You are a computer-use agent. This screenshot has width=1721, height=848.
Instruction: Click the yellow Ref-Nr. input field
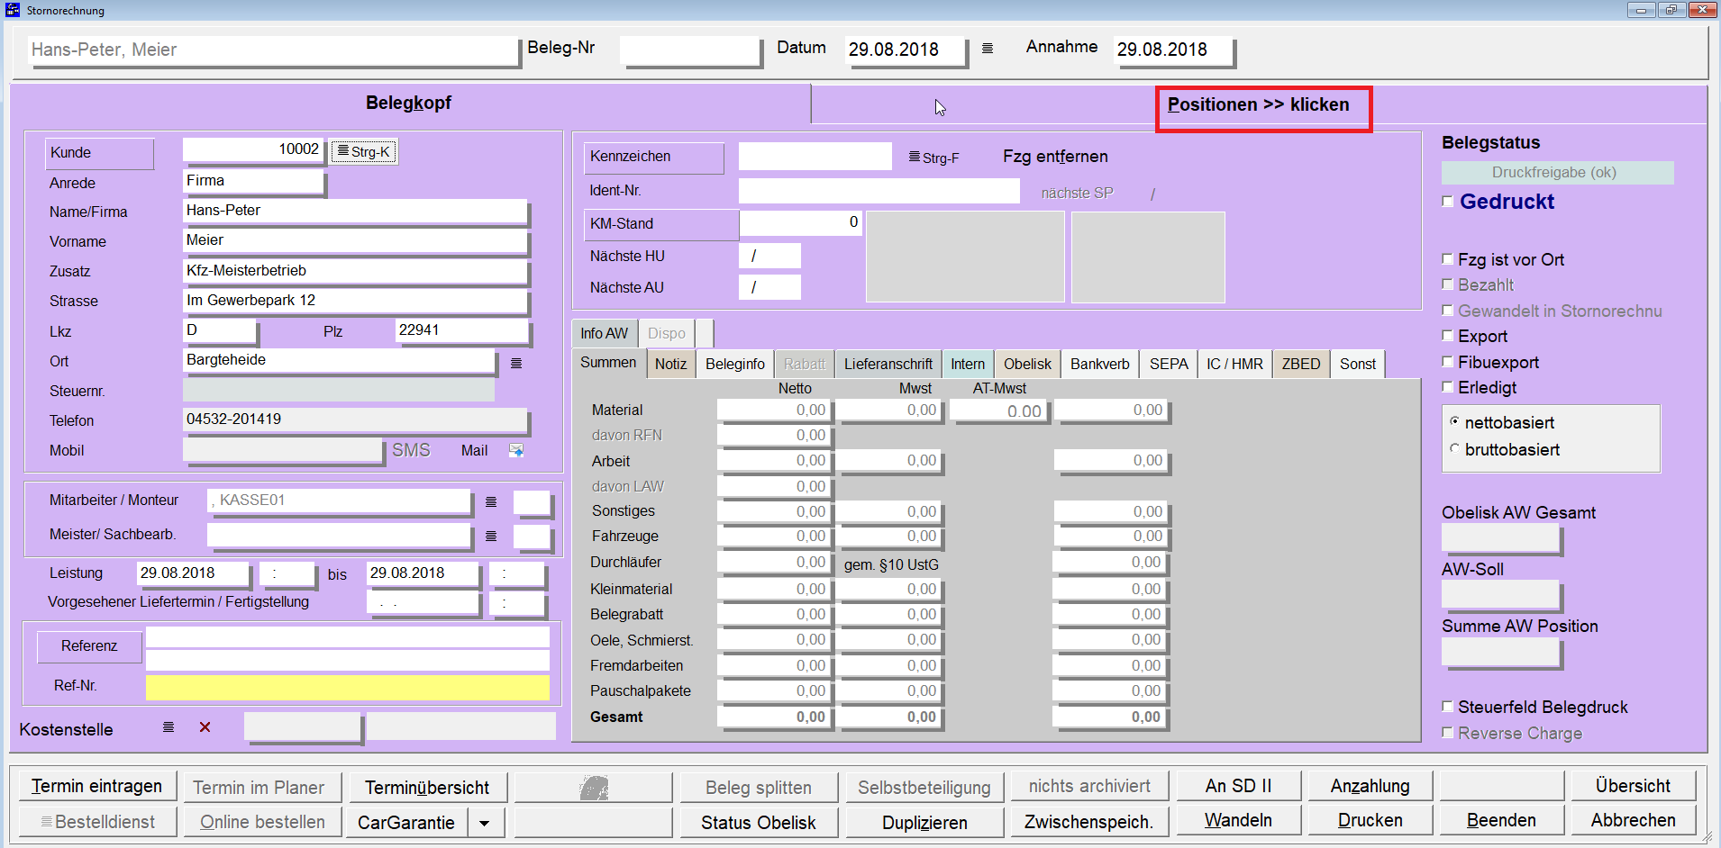(x=348, y=688)
